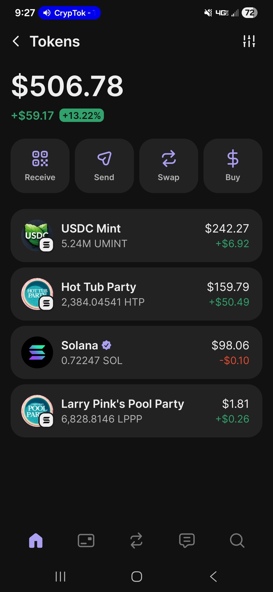
Task: Tap the Buy dollar button
Action: [233, 166]
